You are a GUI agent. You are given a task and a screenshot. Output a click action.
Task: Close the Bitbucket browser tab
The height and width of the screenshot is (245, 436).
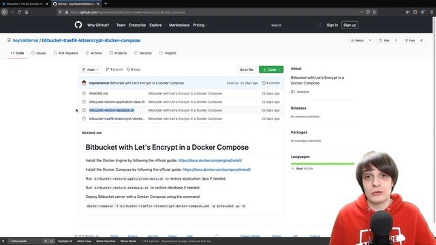click(x=47, y=4)
